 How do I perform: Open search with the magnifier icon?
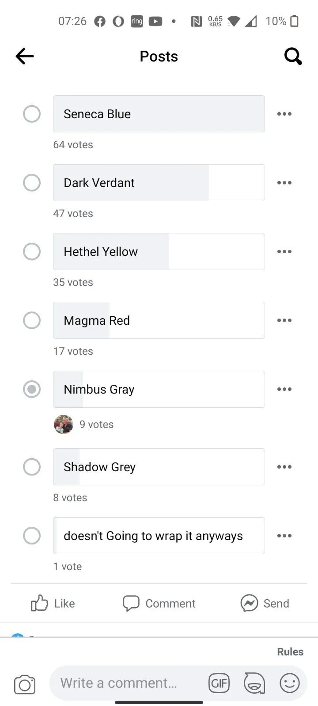click(x=293, y=56)
